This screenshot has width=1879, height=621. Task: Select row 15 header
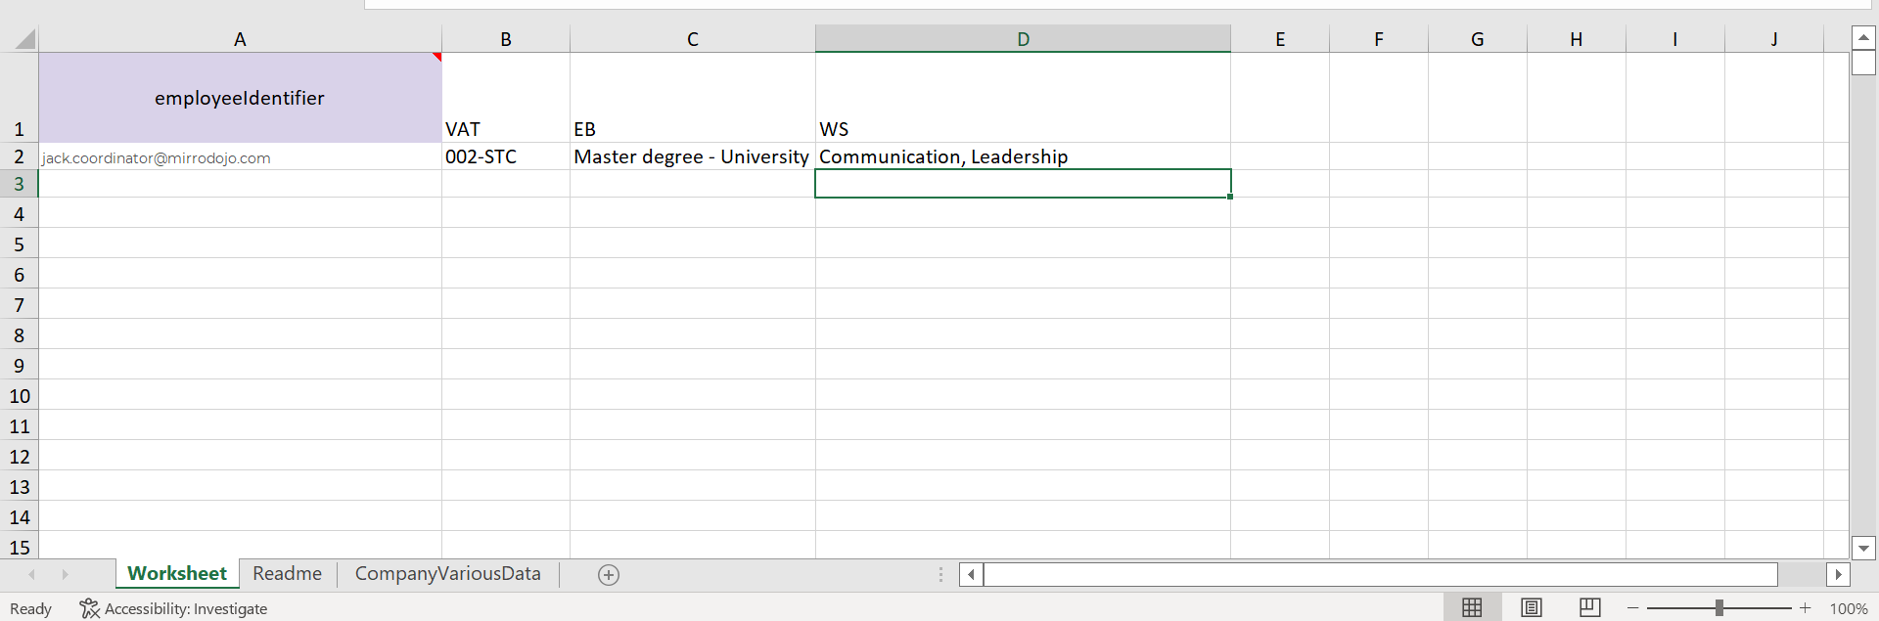[x=19, y=546]
